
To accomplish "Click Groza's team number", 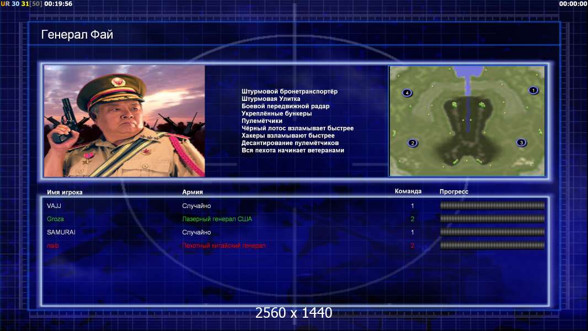I will [413, 219].
